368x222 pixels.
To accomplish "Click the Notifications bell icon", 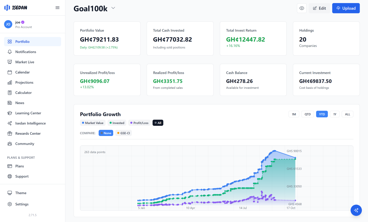I will click(x=10, y=52).
